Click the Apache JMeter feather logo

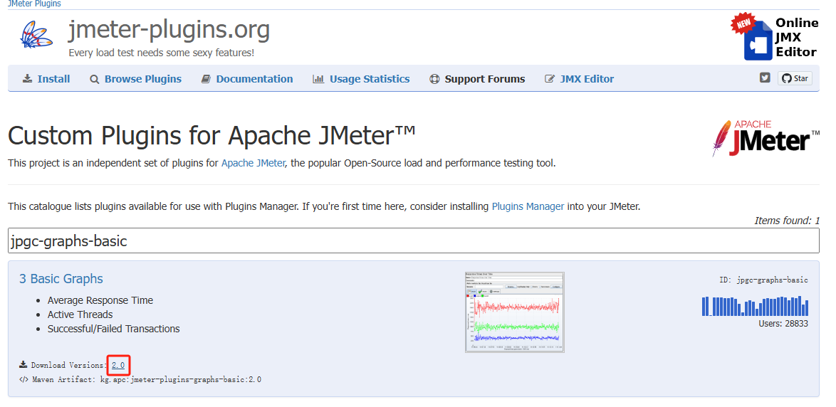pos(766,138)
